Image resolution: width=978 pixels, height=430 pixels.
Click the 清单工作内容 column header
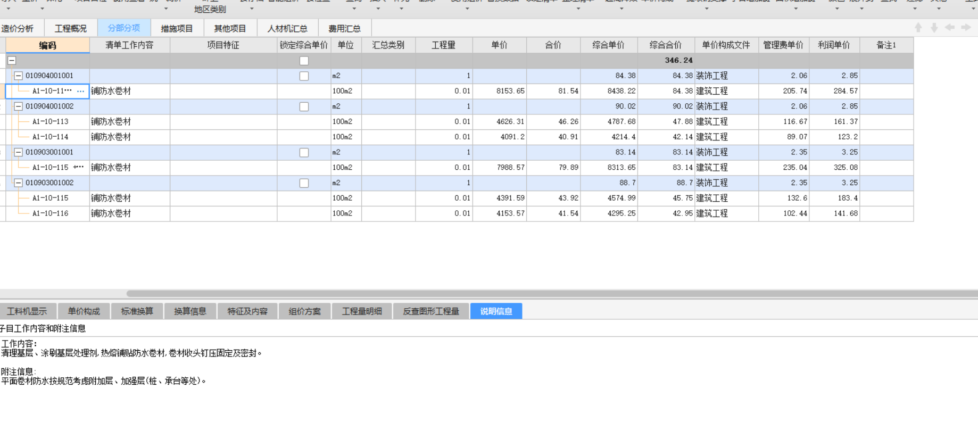tap(130, 45)
